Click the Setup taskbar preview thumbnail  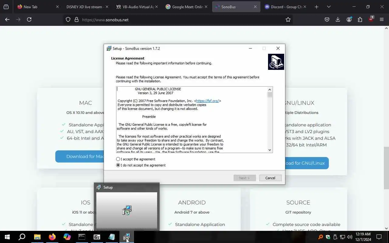click(127, 210)
